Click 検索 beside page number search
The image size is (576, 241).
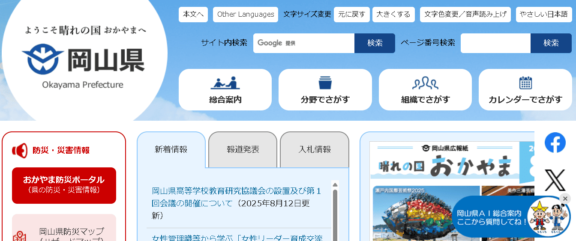pos(551,43)
